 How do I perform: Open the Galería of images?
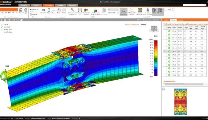tap(64, 11)
